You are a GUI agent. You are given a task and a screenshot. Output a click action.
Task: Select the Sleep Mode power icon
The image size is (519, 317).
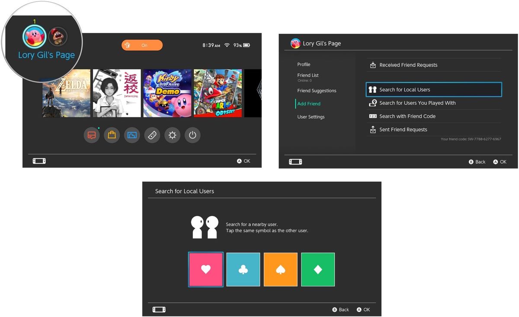coord(192,135)
